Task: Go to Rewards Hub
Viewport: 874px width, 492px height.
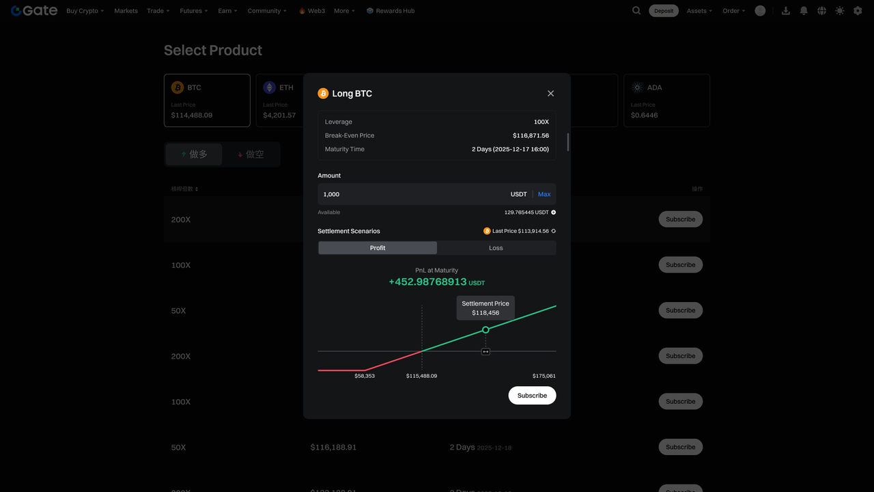Action: click(391, 11)
